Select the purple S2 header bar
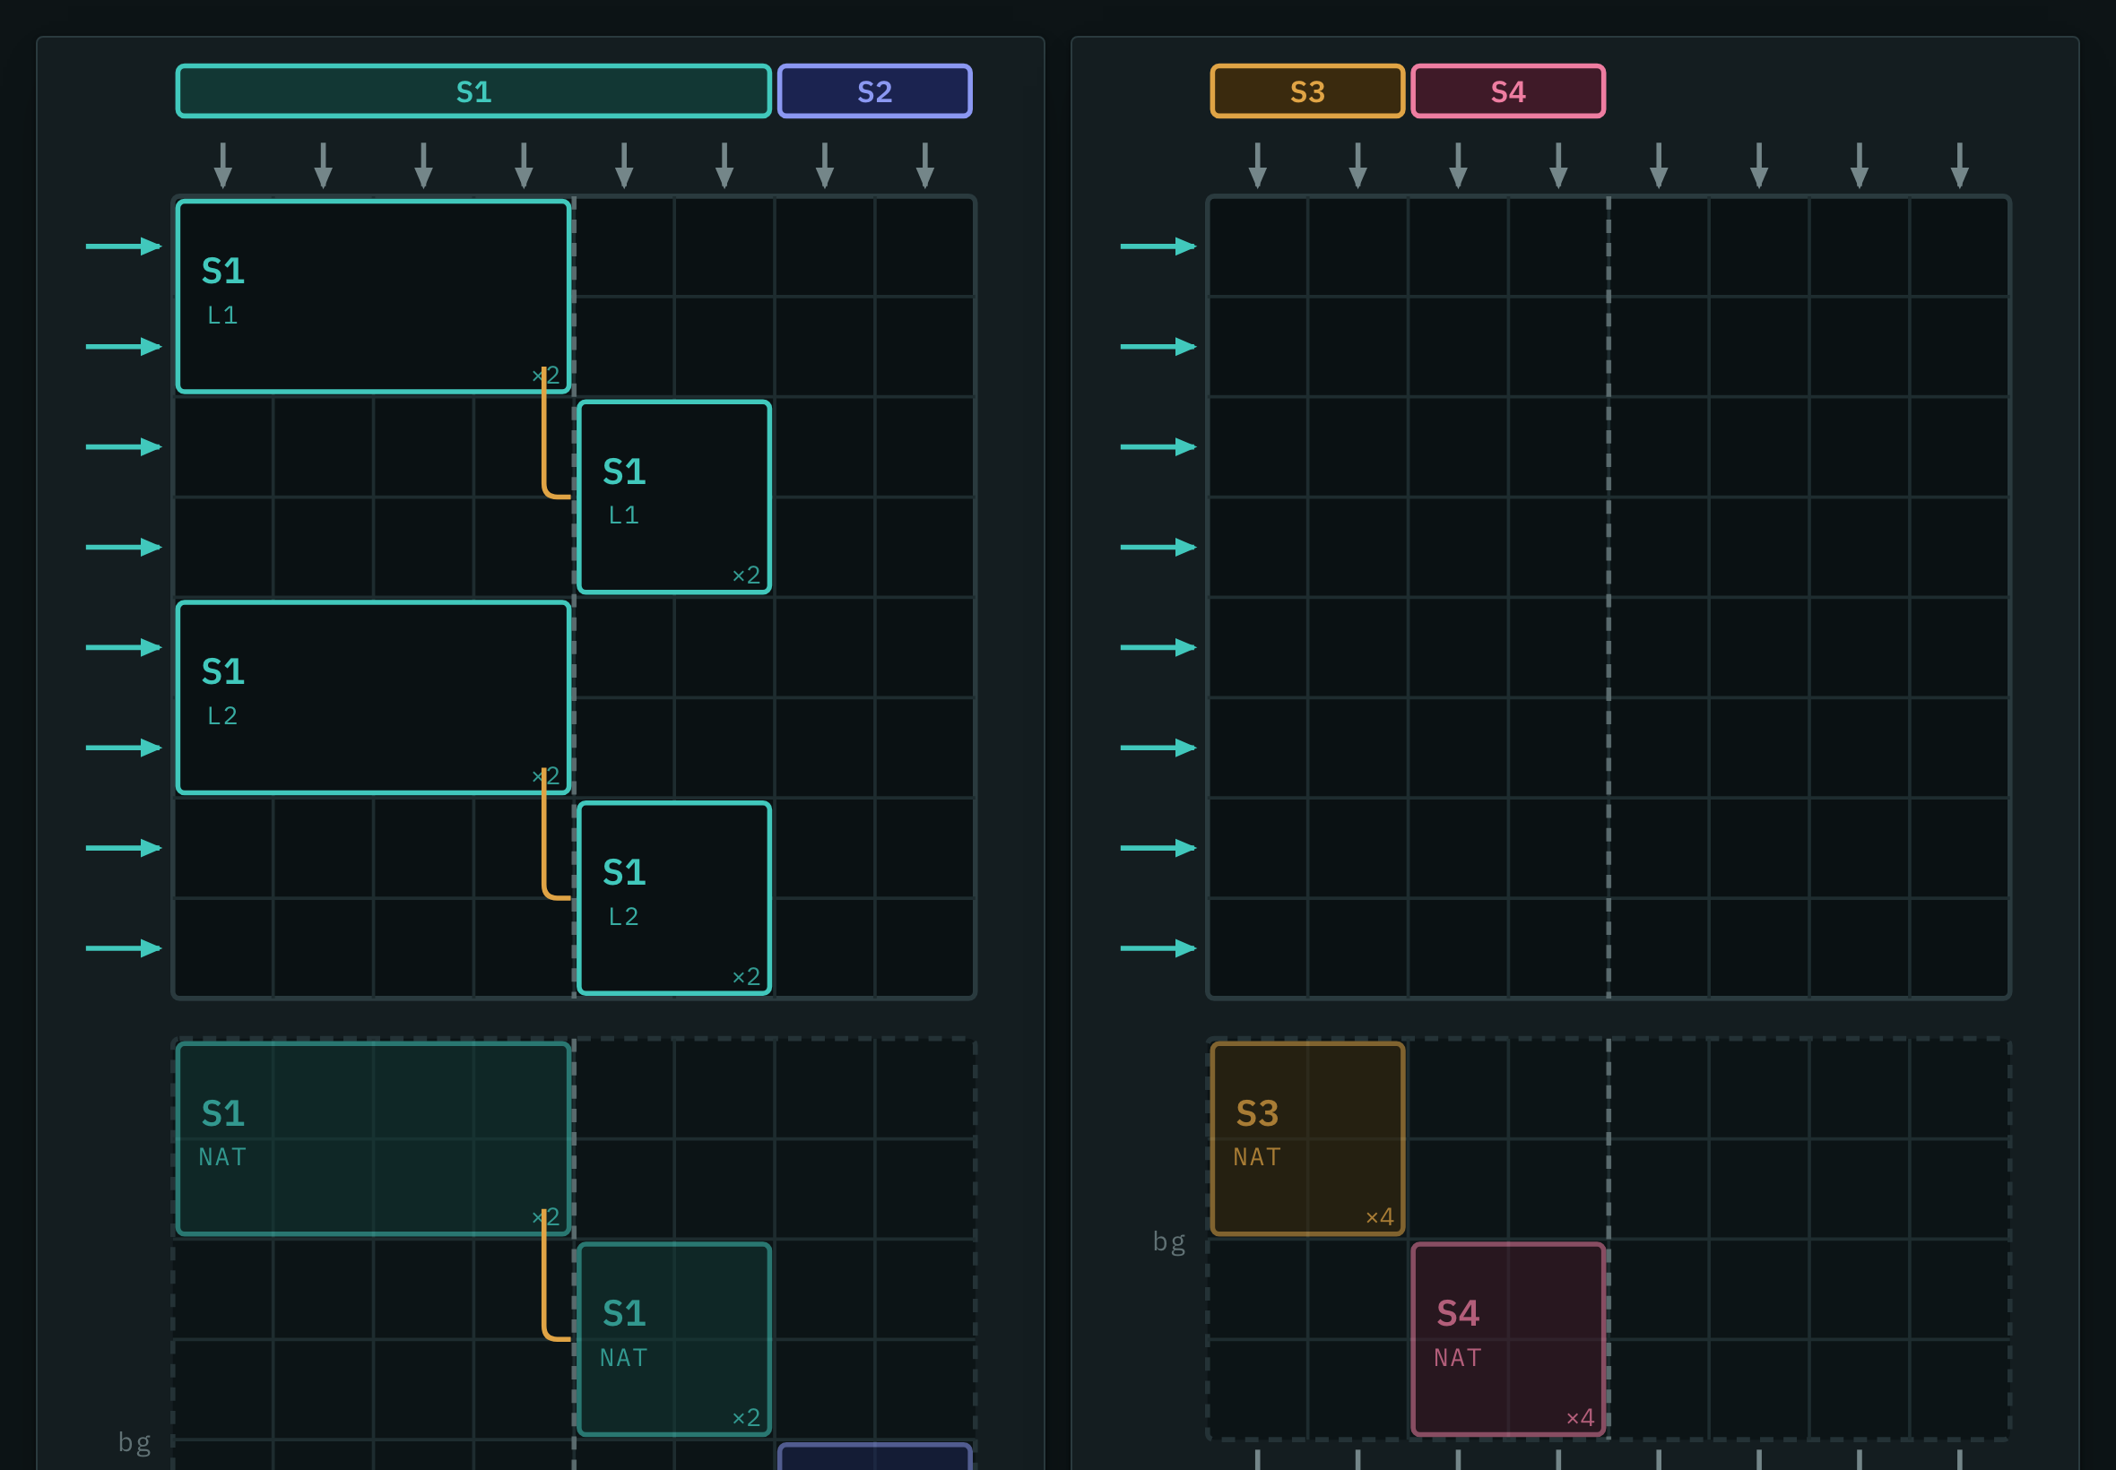This screenshot has width=2116, height=1470. pyautogui.click(x=874, y=91)
